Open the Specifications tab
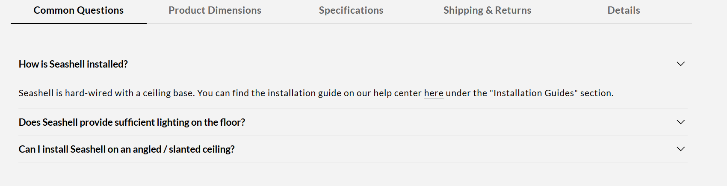Screen dimensions: 727x186 pos(351,10)
